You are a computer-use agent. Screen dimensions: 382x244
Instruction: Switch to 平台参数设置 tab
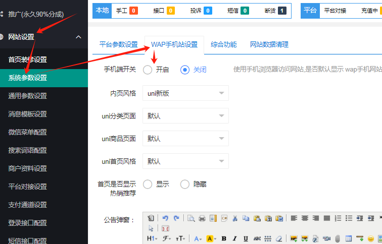click(119, 44)
